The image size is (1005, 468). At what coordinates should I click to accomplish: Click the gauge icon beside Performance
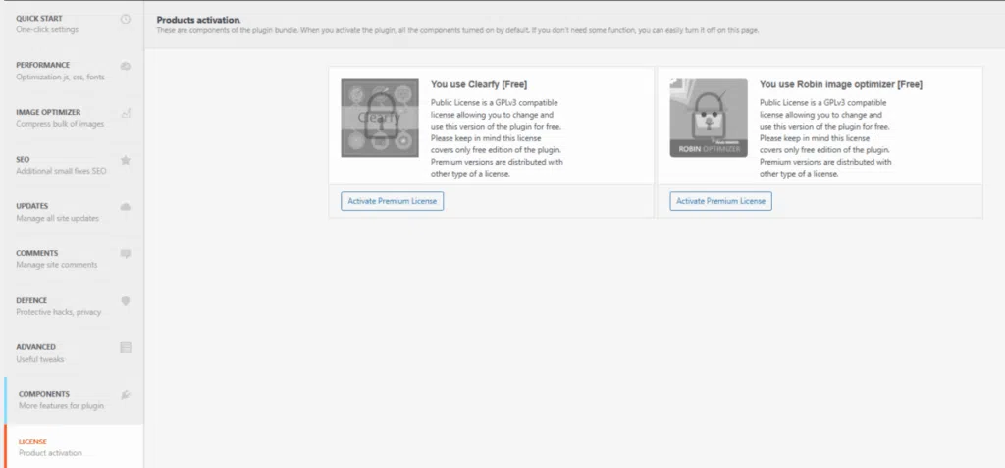126,66
